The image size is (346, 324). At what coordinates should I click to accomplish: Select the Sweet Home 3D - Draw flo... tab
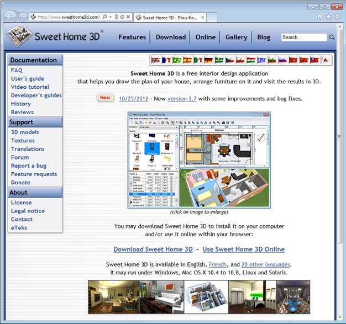[x=170, y=18]
